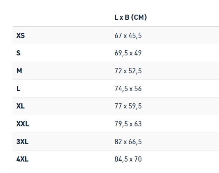Select the XL size label
The width and height of the screenshot is (219, 173).
(x=21, y=106)
